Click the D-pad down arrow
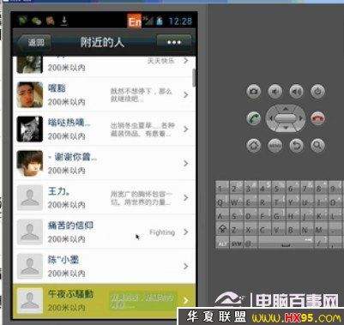 (286, 128)
